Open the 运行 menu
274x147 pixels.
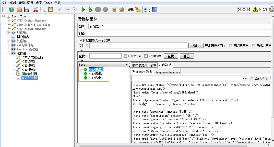click(30, 3)
